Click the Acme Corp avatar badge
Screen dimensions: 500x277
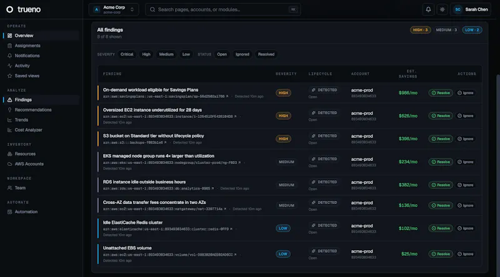(97, 9)
